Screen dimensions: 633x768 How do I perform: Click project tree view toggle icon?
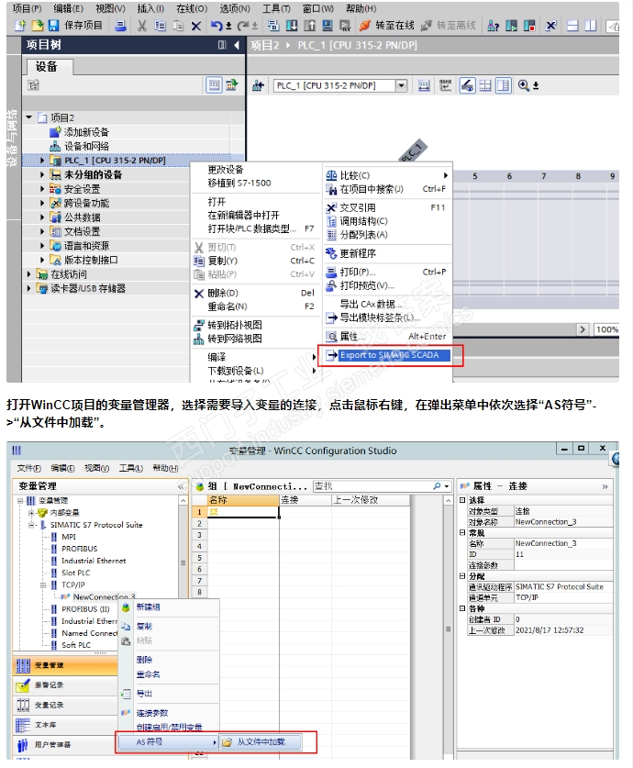[x=214, y=85]
